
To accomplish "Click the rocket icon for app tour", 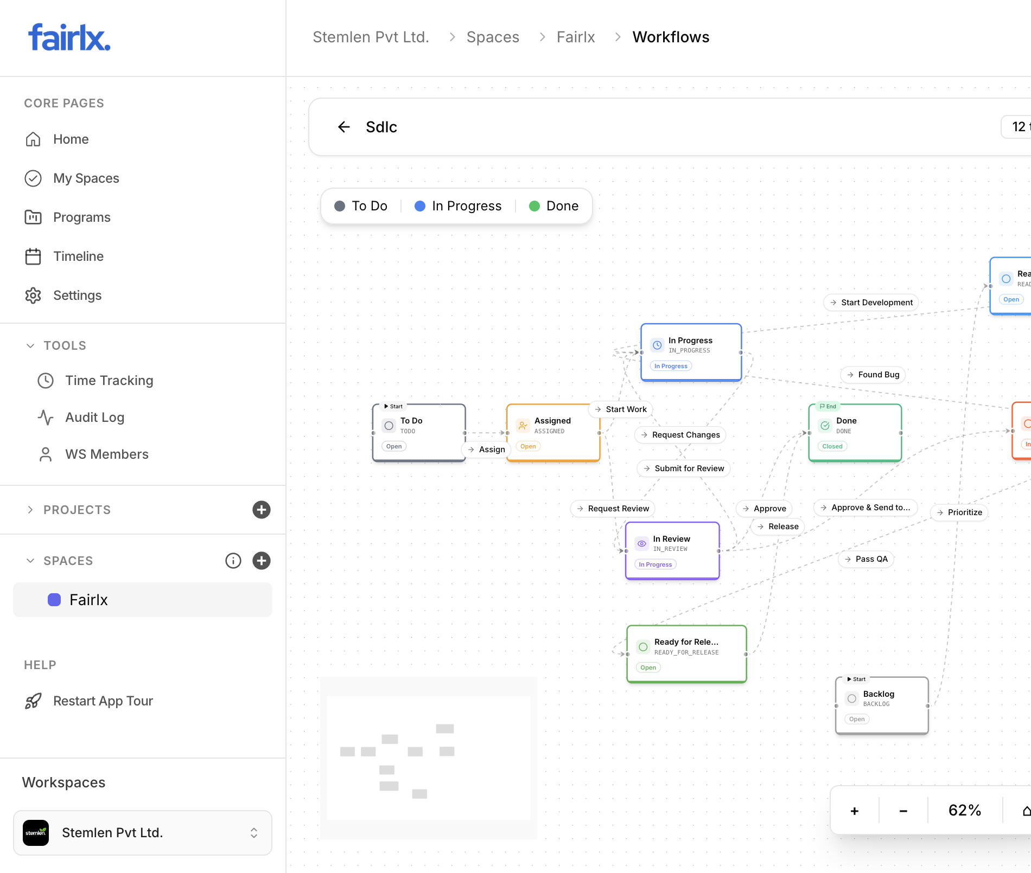I will click(33, 701).
